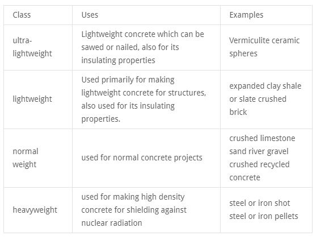The height and width of the screenshot is (240, 316).
Task: Click the expanded clay shale example cell
Action: pyautogui.click(x=266, y=100)
